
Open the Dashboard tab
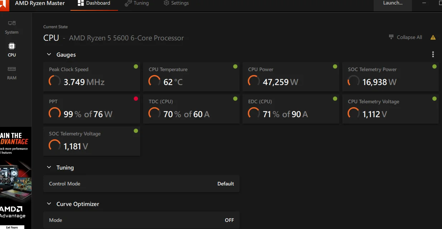pyautogui.click(x=94, y=3)
